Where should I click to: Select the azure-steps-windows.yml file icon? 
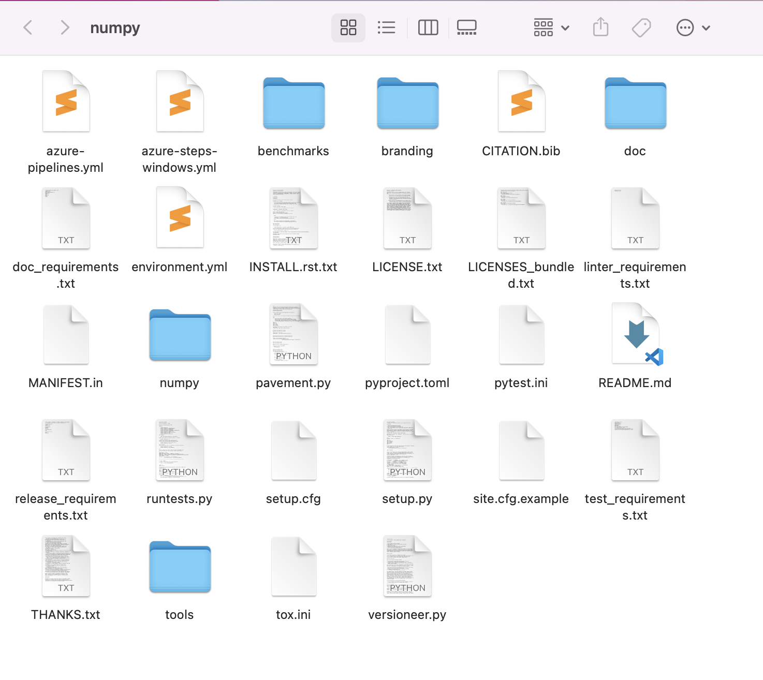[180, 101]
